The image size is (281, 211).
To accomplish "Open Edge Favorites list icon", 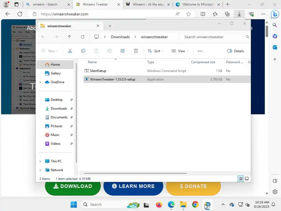I will (x=215, y=14).
